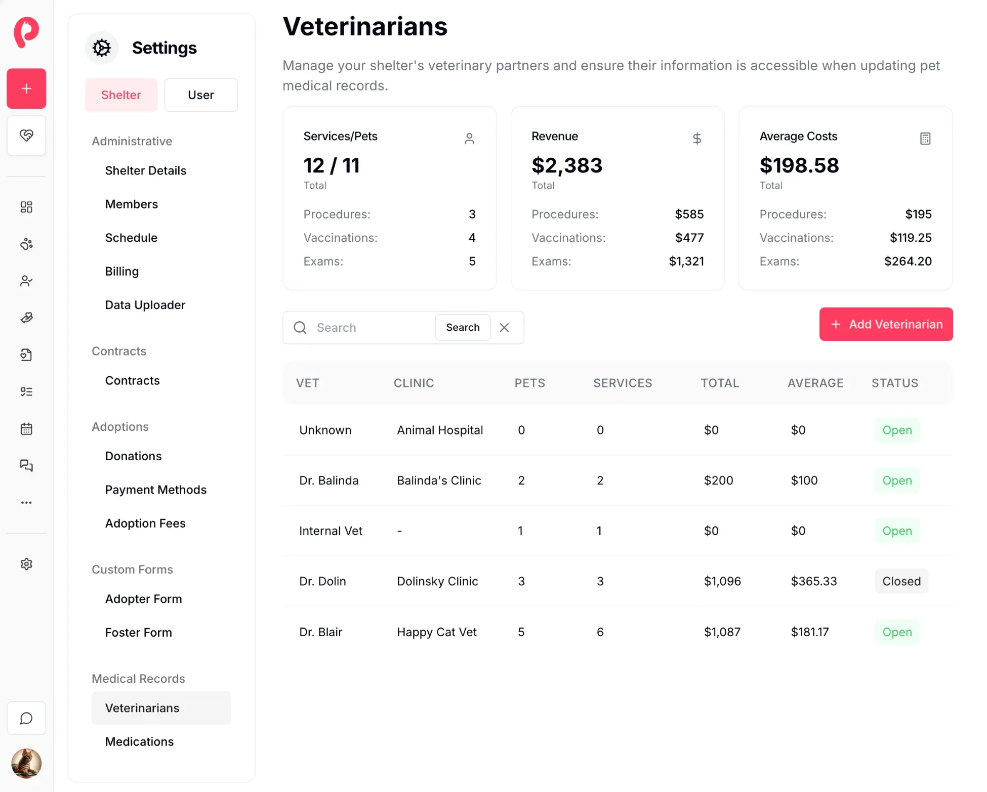Image resolution: width=987 pixels, height=792 pixels.
Task: Click the red plus add button
Action: 26,89
